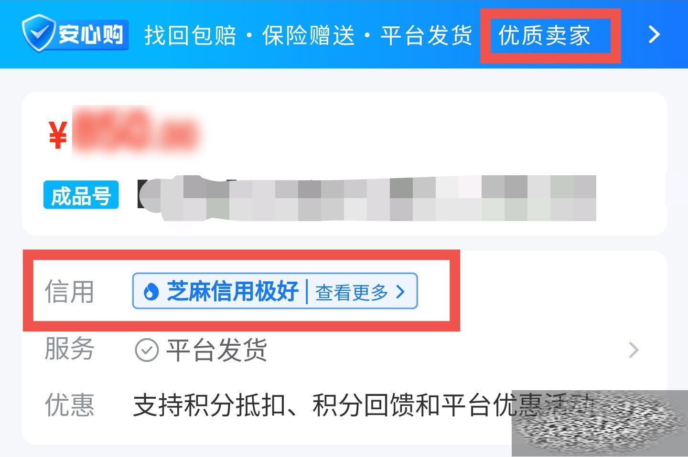Tap the blue 成品号 badge
The image size is (688, 457).
click(x=81, y=195)
